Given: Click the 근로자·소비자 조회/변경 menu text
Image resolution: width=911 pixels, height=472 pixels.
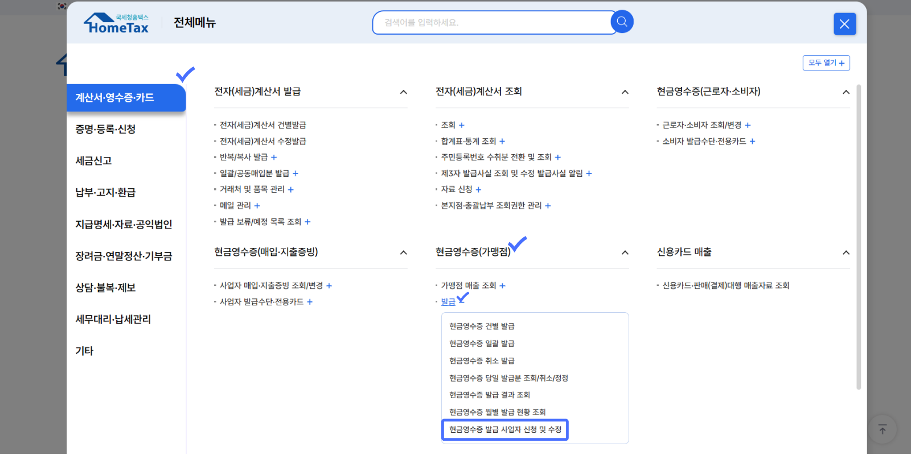Looking at the screenshot, I should pos(702,125).
